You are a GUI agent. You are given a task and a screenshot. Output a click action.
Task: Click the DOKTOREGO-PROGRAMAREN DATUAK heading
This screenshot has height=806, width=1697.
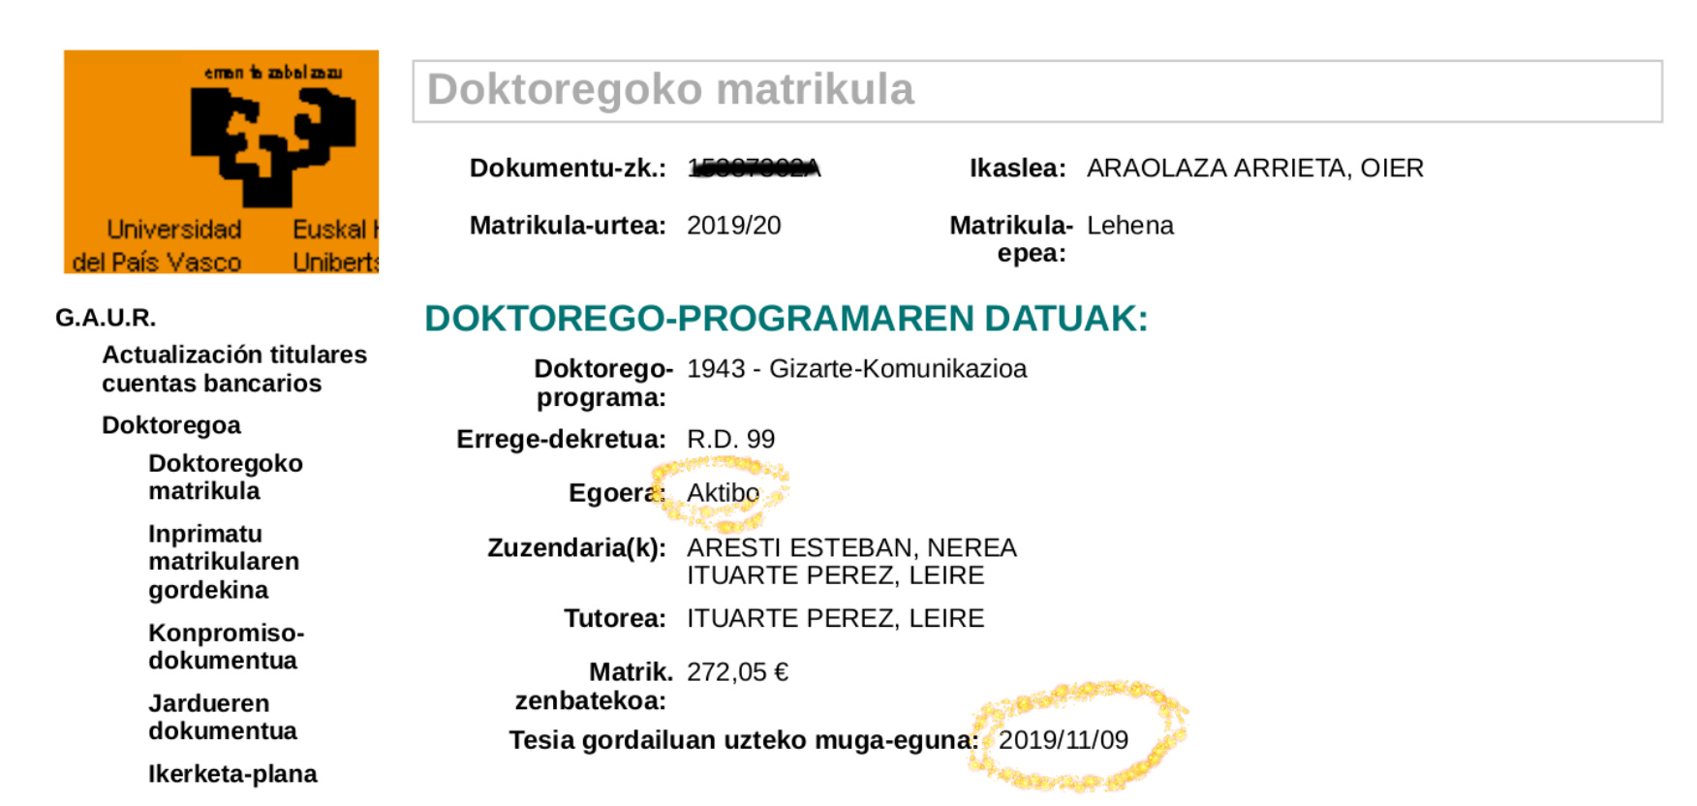[x=787, y=319]
